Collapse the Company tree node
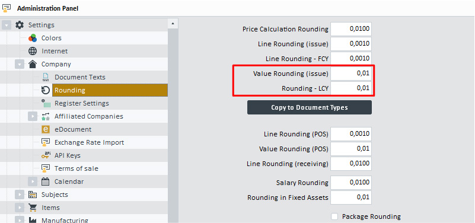475x223 pixels. 20,64
